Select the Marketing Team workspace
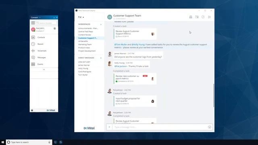This screenshot has width=258, height=145. pos(85,44)
